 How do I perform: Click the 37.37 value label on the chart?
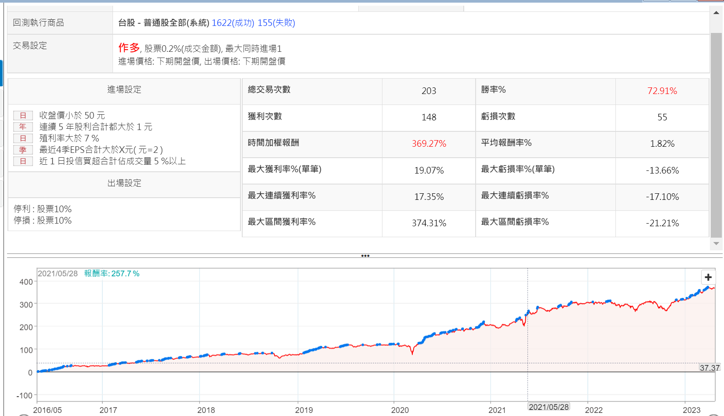(709, 368)
